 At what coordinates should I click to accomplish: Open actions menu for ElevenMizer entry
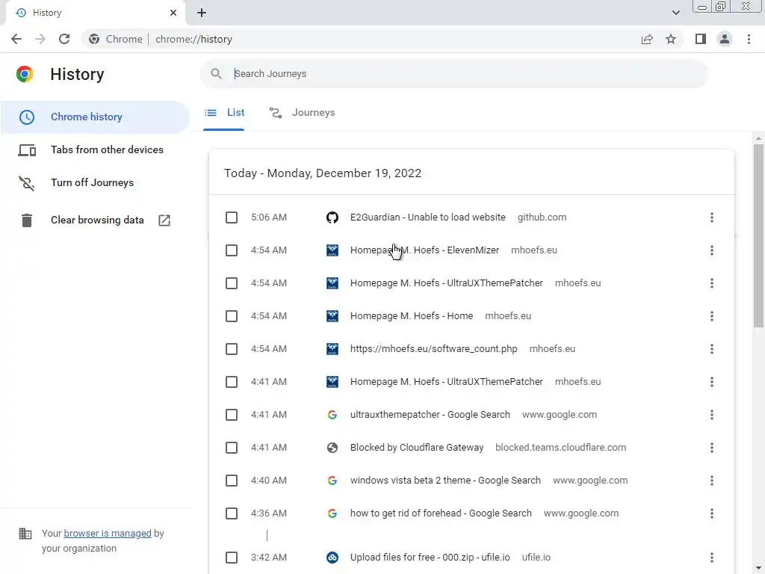(711, 250)
